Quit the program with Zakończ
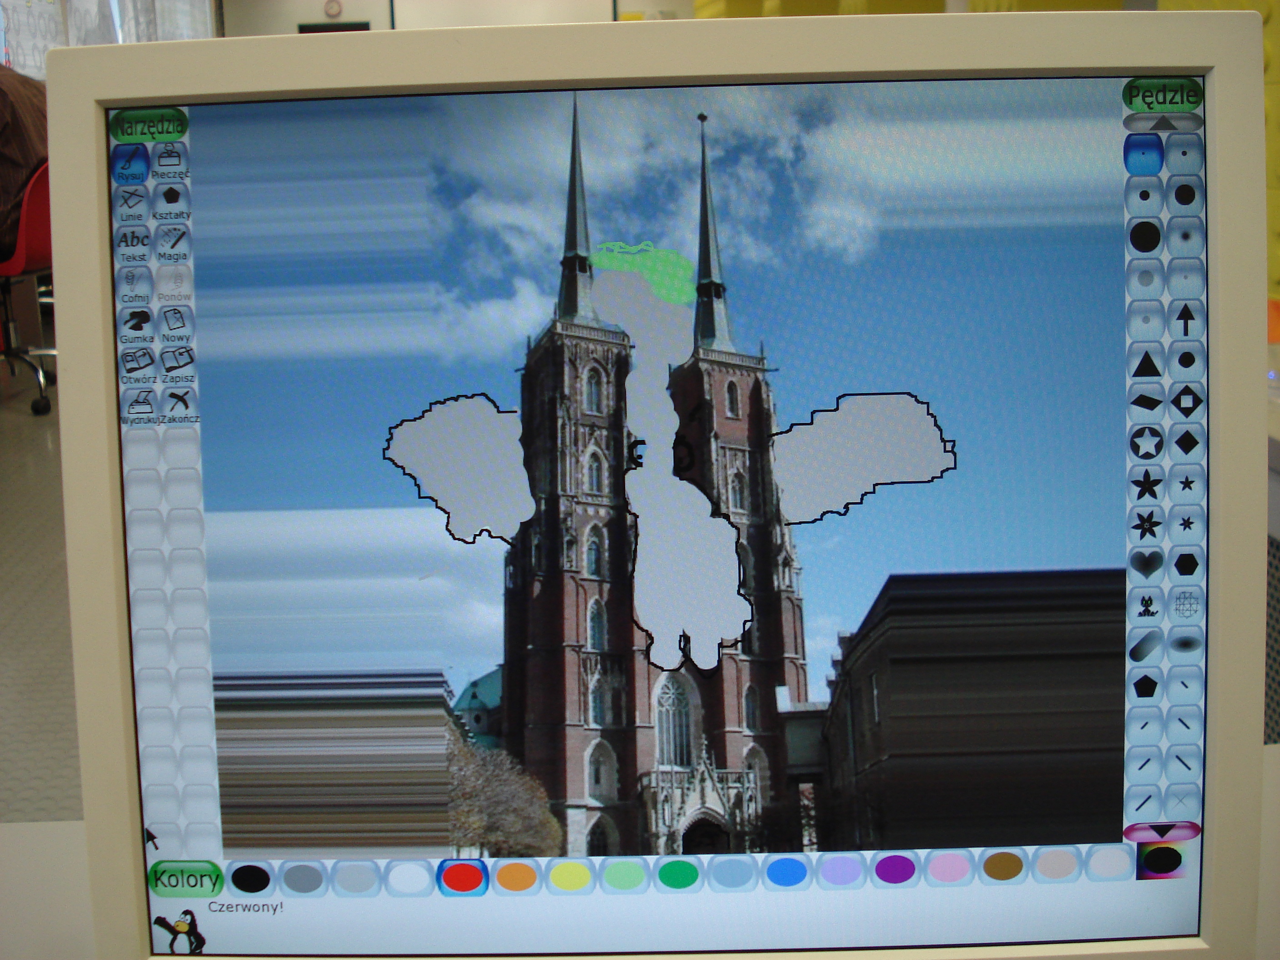This screenshot has width=1280, height=960. pyautogui.click(x=180, y=405)
